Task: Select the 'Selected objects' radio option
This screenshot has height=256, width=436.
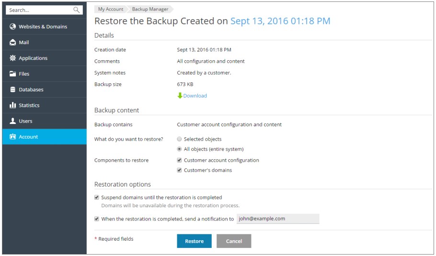Action: pos(179,139)
